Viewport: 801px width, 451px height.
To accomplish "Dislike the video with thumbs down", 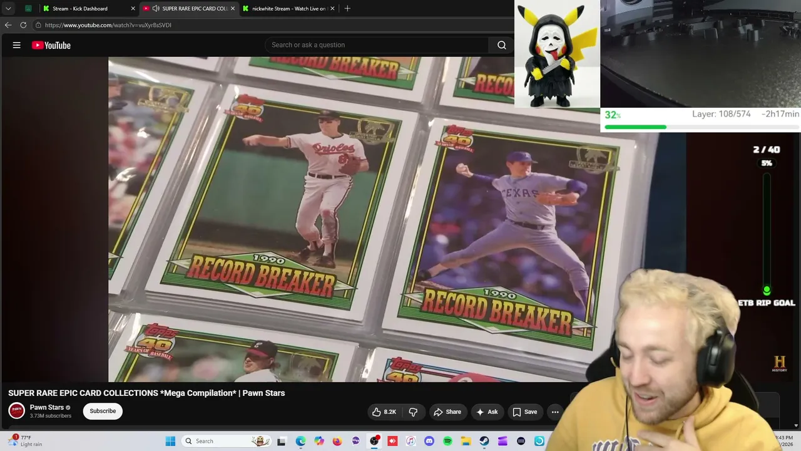I will tap(413, 412).
